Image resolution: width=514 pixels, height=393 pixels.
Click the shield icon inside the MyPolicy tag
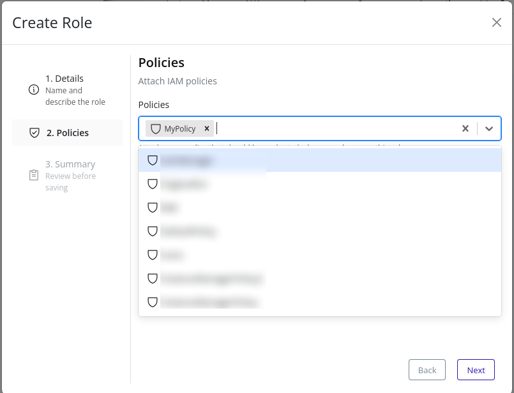tap(155, 128)
